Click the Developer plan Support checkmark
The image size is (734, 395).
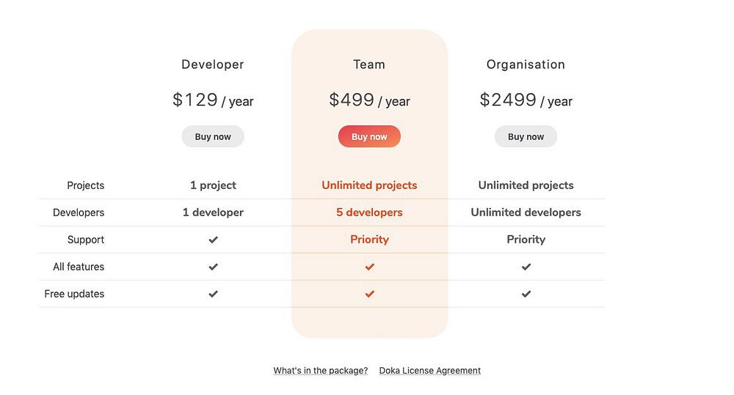click(x=213, y=240)
